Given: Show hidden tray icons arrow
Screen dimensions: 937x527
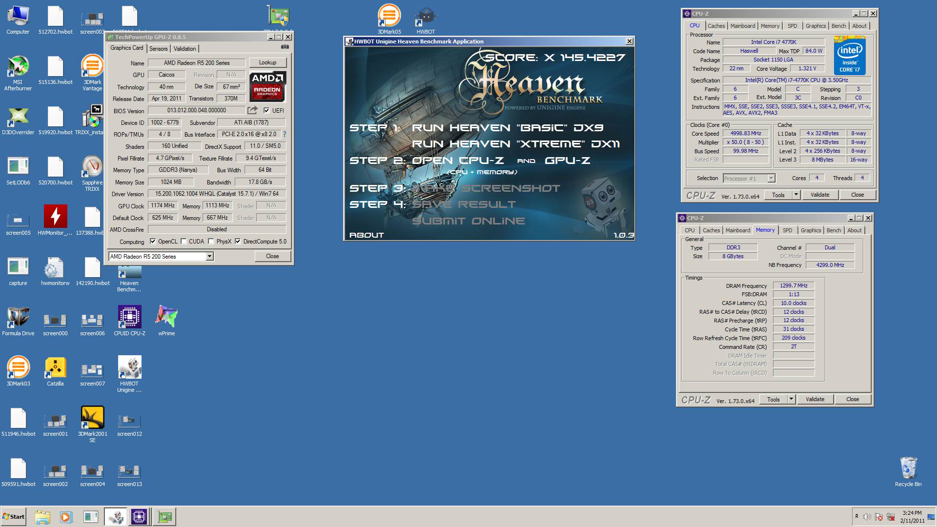Looking at the screenshot, I should pyautogui.click(x=856, y=516).
